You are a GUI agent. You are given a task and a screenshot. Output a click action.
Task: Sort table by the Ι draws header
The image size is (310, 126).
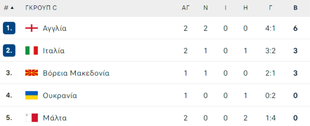tap(225, 8)
